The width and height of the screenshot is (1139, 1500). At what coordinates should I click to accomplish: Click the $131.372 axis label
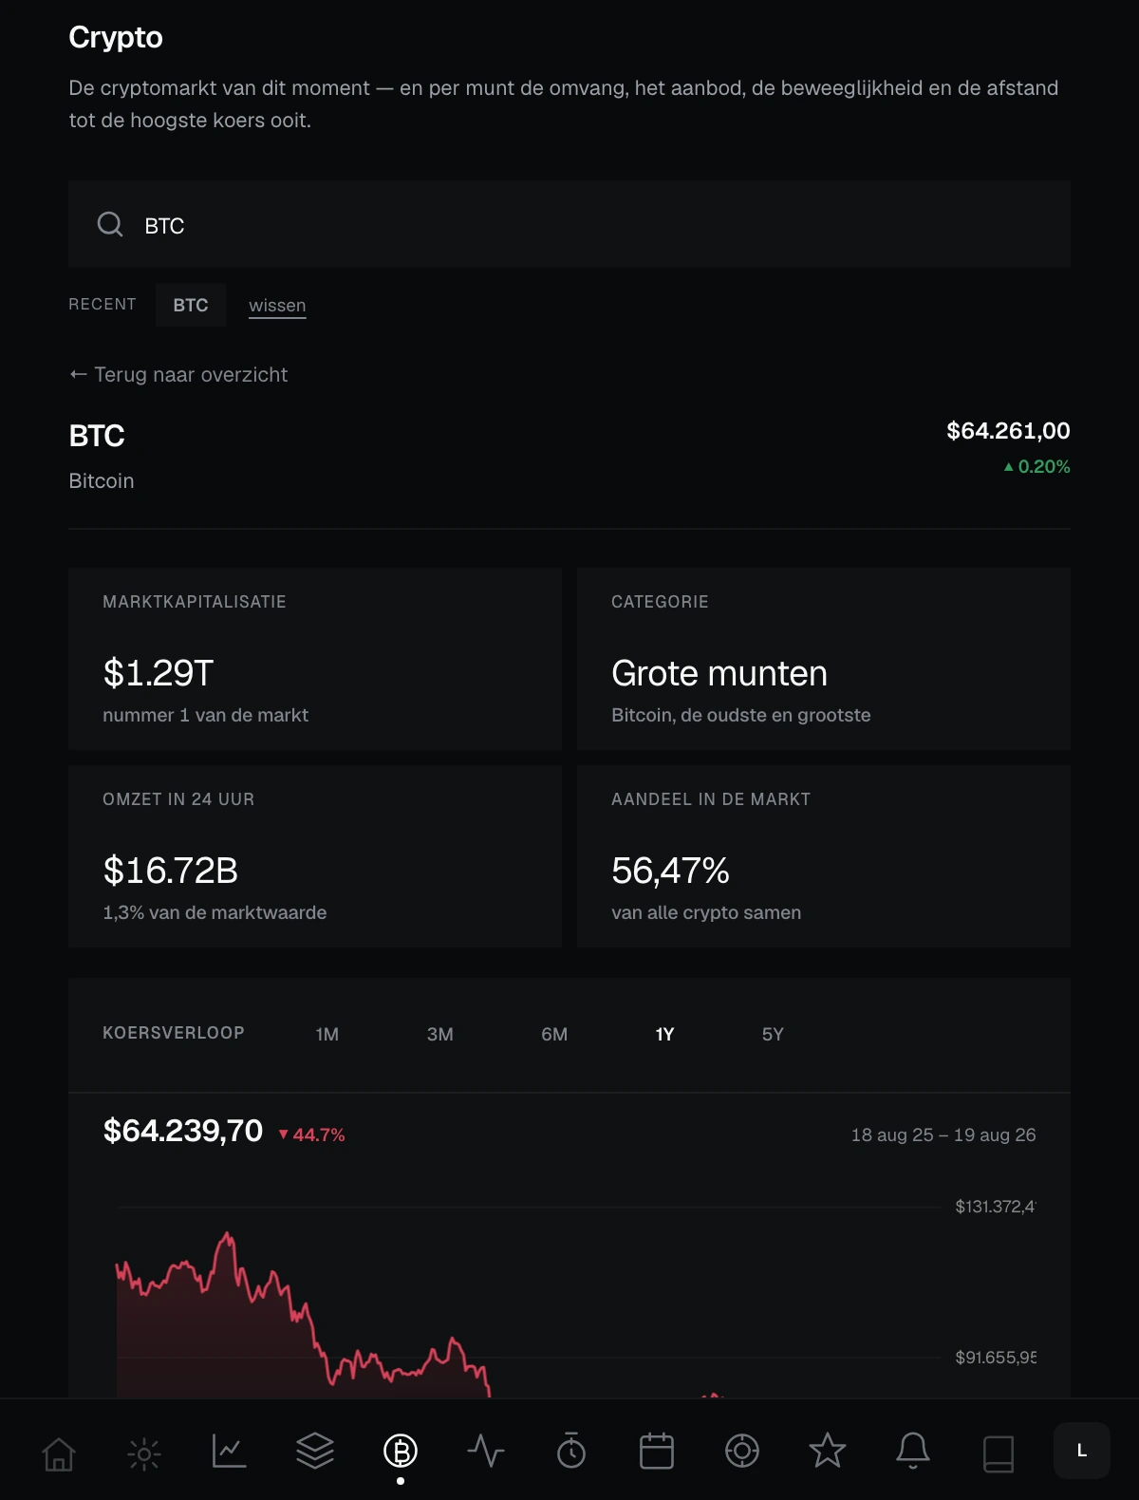click(x=996, y=1207)
